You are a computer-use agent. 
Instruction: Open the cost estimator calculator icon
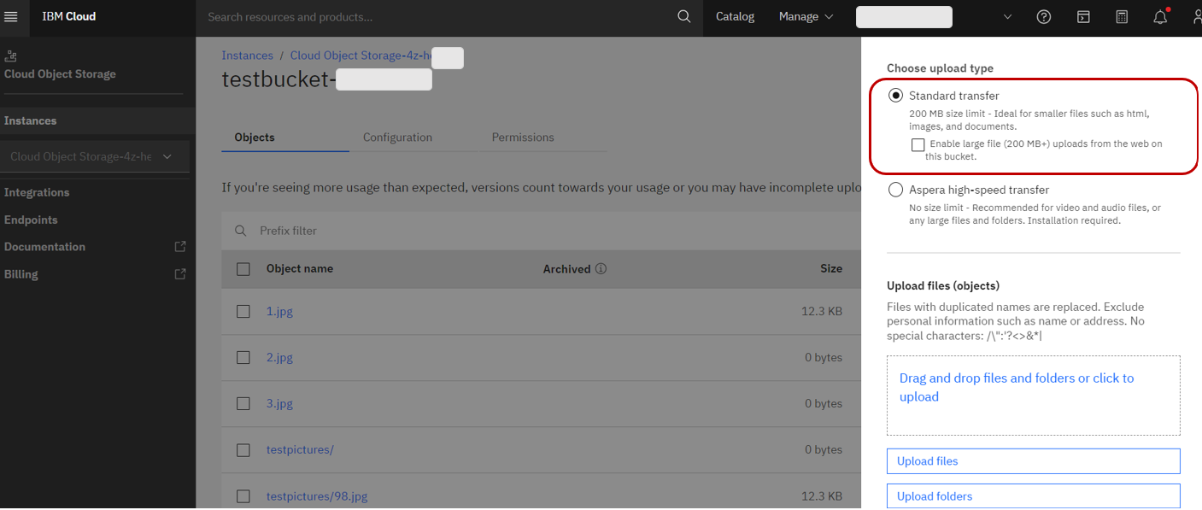(x=1122, y=17)
